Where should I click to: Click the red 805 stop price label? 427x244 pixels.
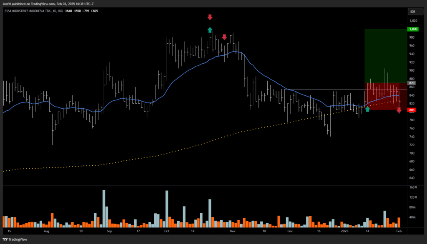coord(412,110)
